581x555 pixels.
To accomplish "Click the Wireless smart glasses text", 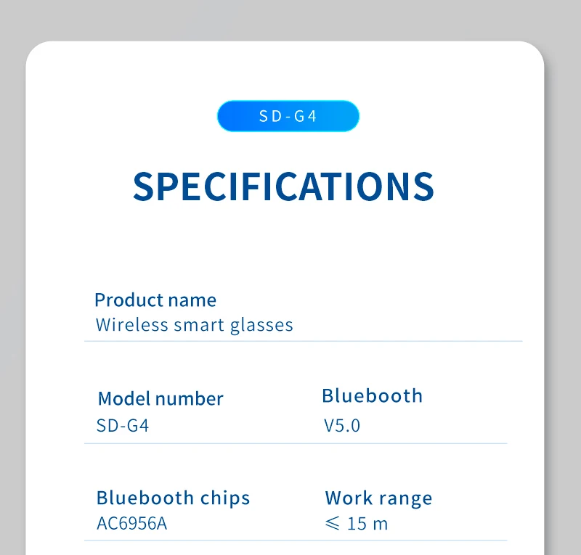I will [195, 324].
